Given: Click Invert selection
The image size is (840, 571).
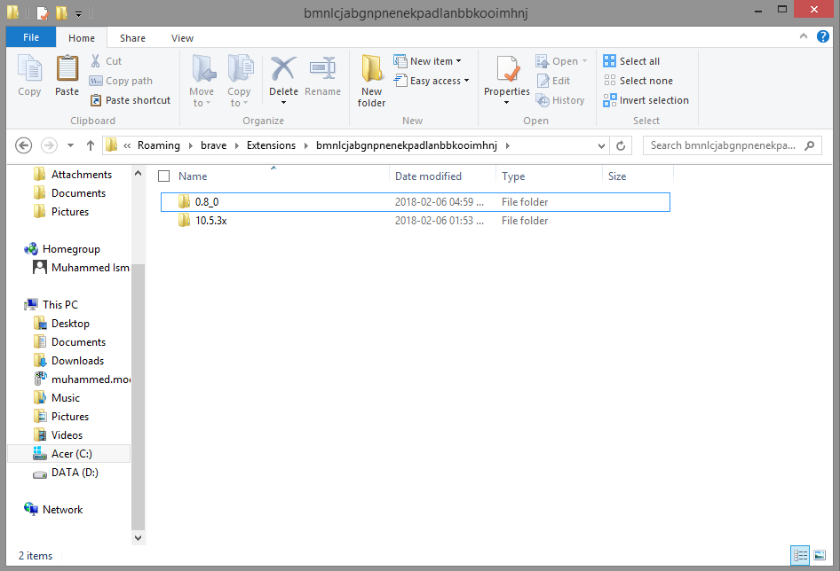Looking at the screenshot, I should tap(646, 100).
